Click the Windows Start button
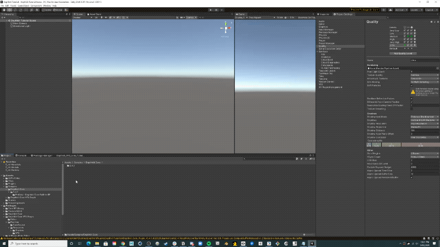This screenshot has height=247, width=440. coord(3,244)
